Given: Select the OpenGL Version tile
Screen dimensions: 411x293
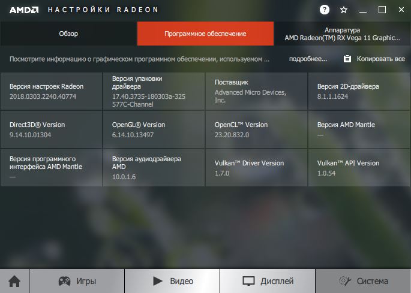Looking at the screenshot, I should coord(154,129).
